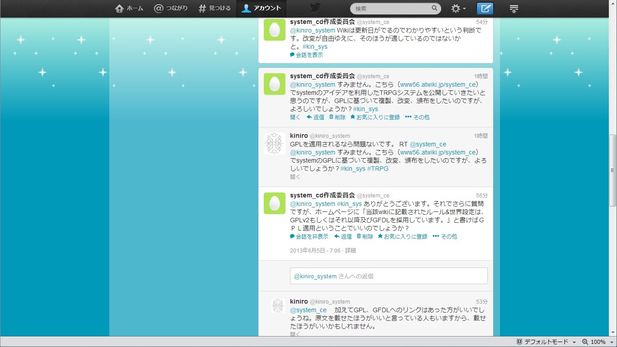This screenshot has width=617, height=347.
Task: Click the compose new tweet icon
Action: pos(485,9)
